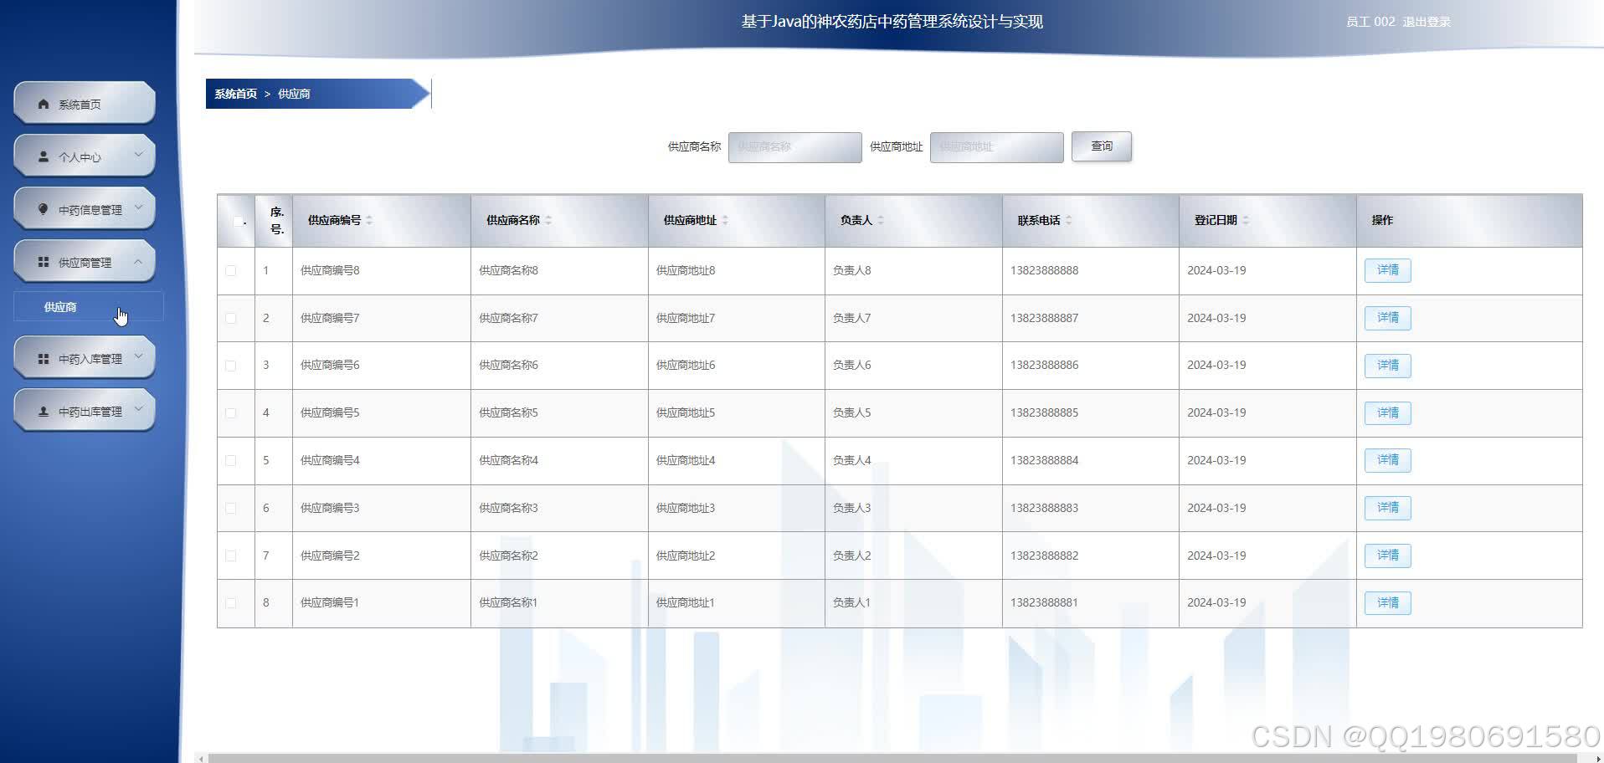Viewport: 1604px width, 763px height.
Task: Click the grid icon beside 中药入库管理
Action: pos(44,358)
